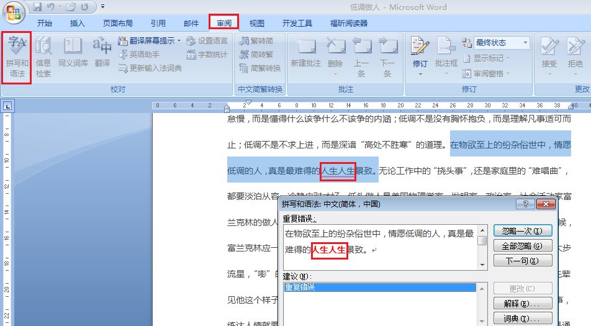Open the 插入 ribbon tab
591x326 pixels.
(x=77, y=24)
